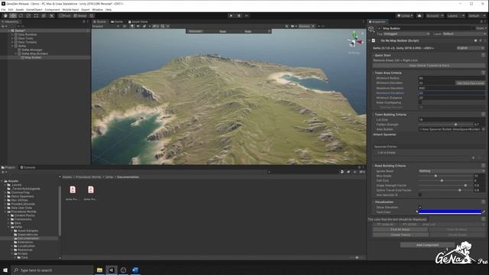Select the Rect transform tool
This screenshot has height=275, width=489.
tap(36, 15)
